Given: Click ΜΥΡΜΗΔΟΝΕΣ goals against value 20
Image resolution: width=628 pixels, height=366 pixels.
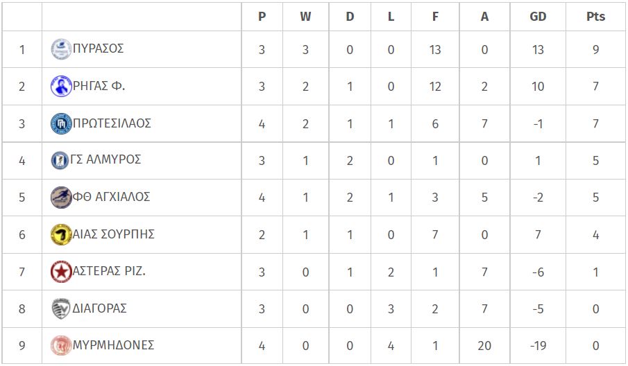Looking at the screenshot, I should 484,346.
